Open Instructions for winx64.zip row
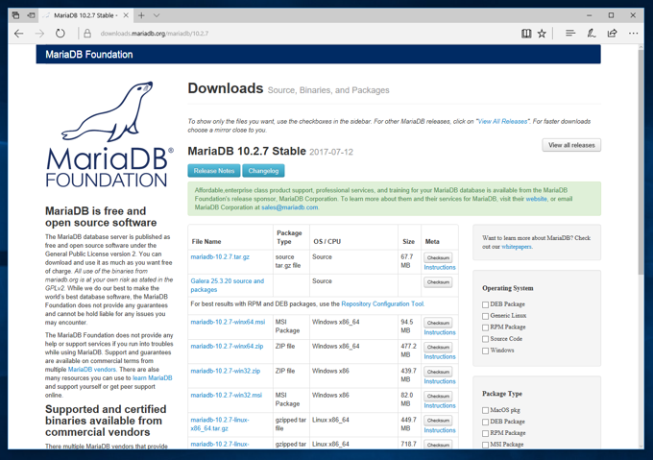This screenshot has height=460, width=653. coord(440,356)
